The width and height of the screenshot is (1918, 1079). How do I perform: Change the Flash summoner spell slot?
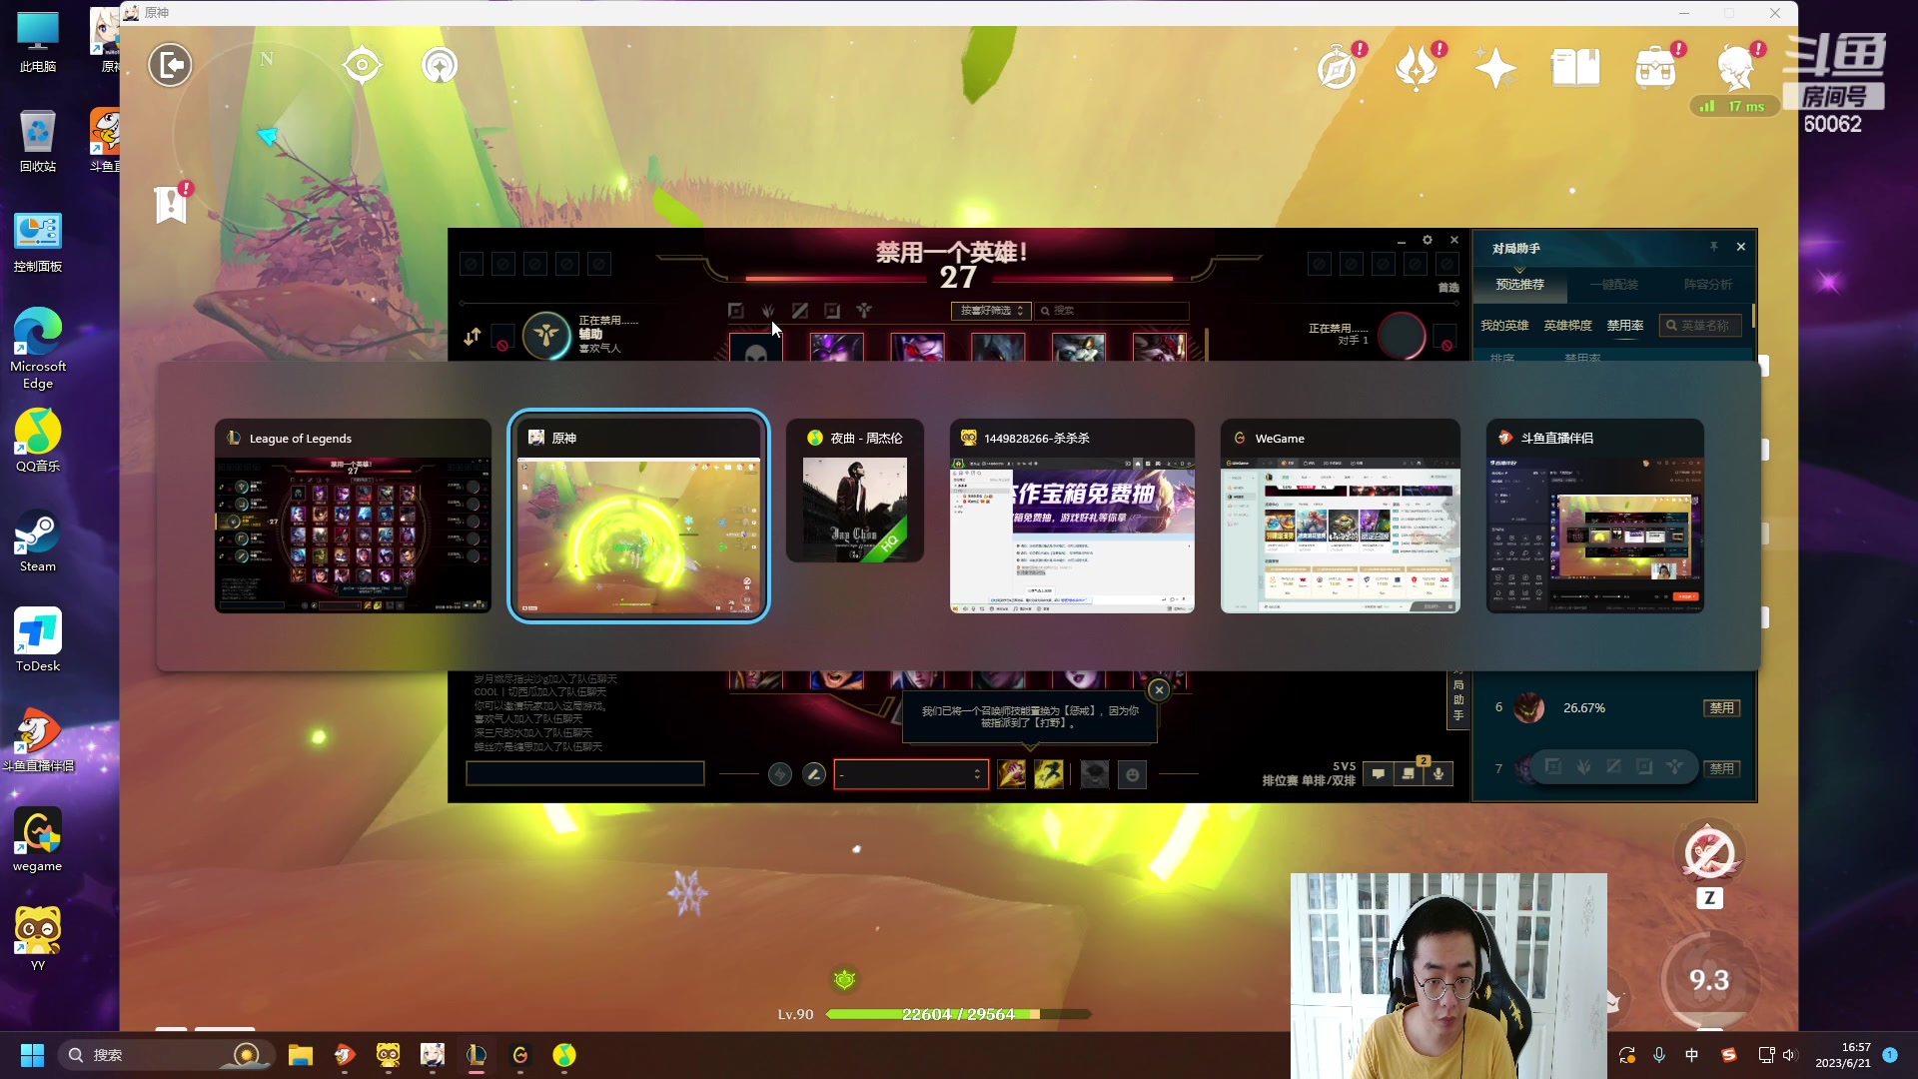pos(1049,774)
